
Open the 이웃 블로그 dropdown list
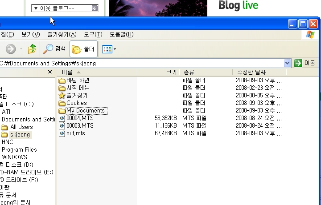tap(66, 8)
